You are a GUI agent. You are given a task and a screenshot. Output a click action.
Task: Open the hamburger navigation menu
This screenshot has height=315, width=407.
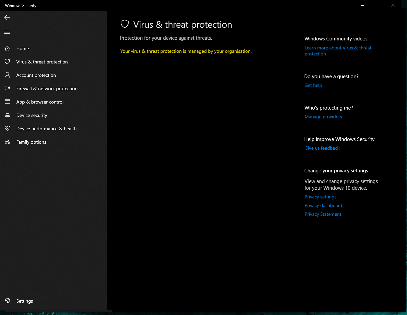point(7,32)
